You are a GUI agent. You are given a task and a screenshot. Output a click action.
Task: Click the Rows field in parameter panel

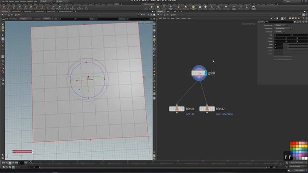point(279,44)
